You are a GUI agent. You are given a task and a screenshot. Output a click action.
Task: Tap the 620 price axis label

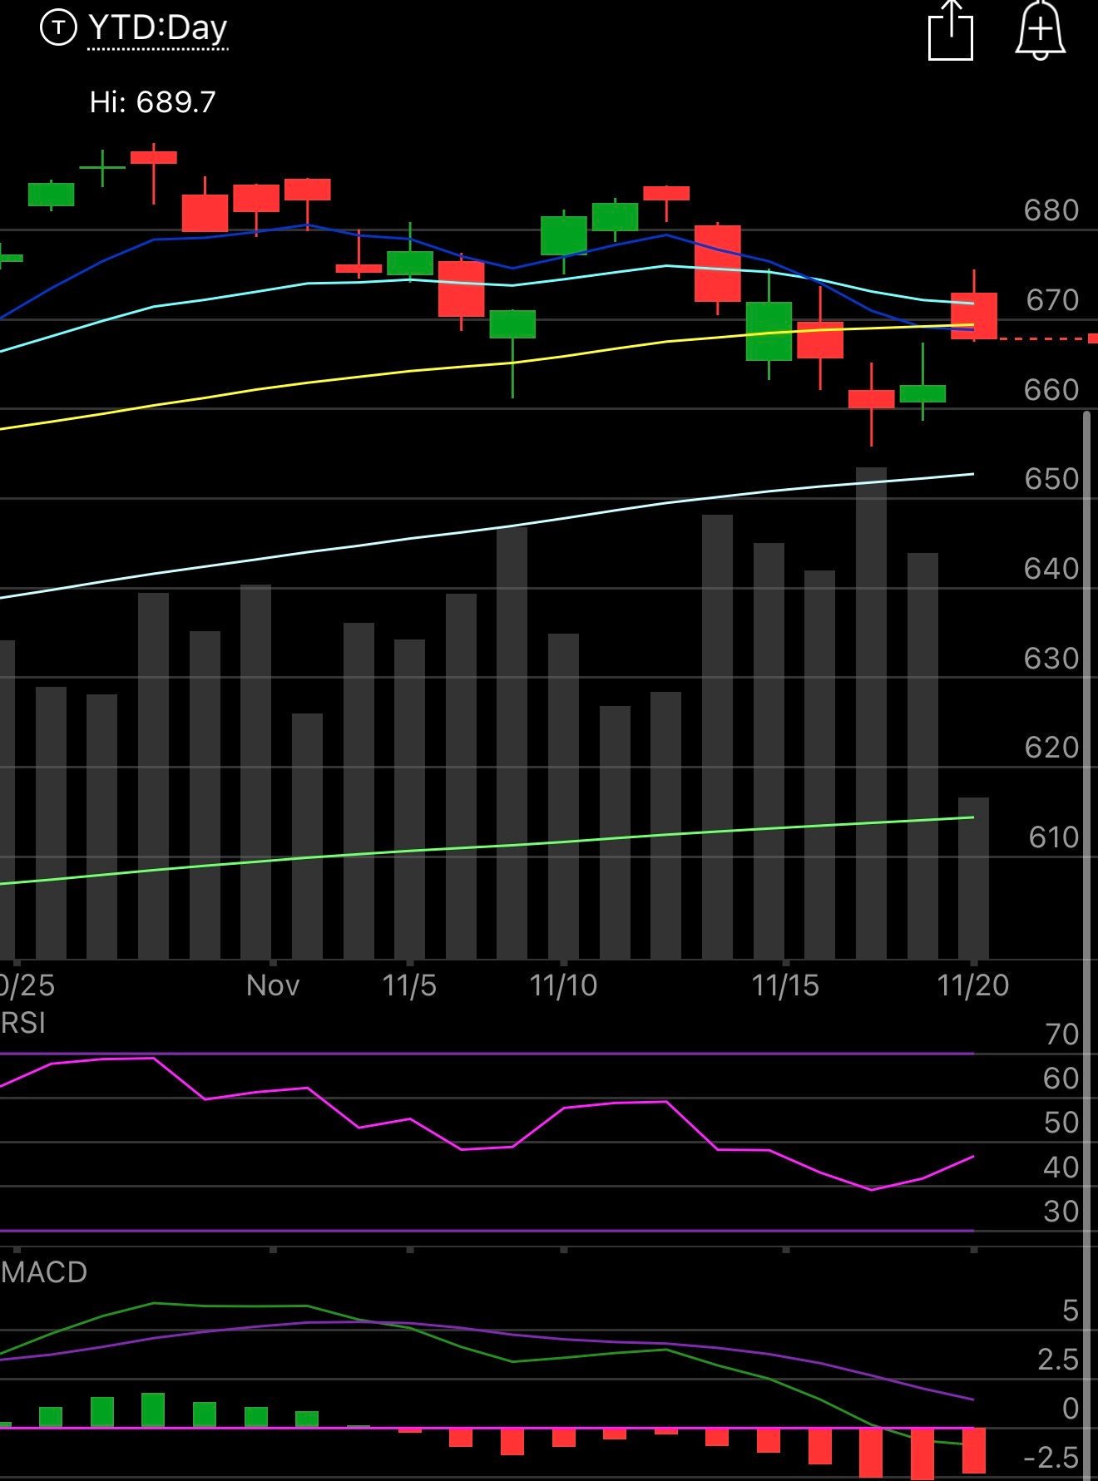pyautogui.click(x=1051, y=748)
